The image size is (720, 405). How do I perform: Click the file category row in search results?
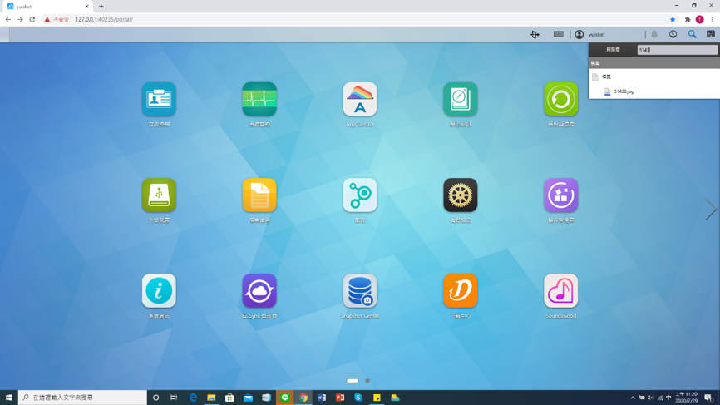[654, 77]
